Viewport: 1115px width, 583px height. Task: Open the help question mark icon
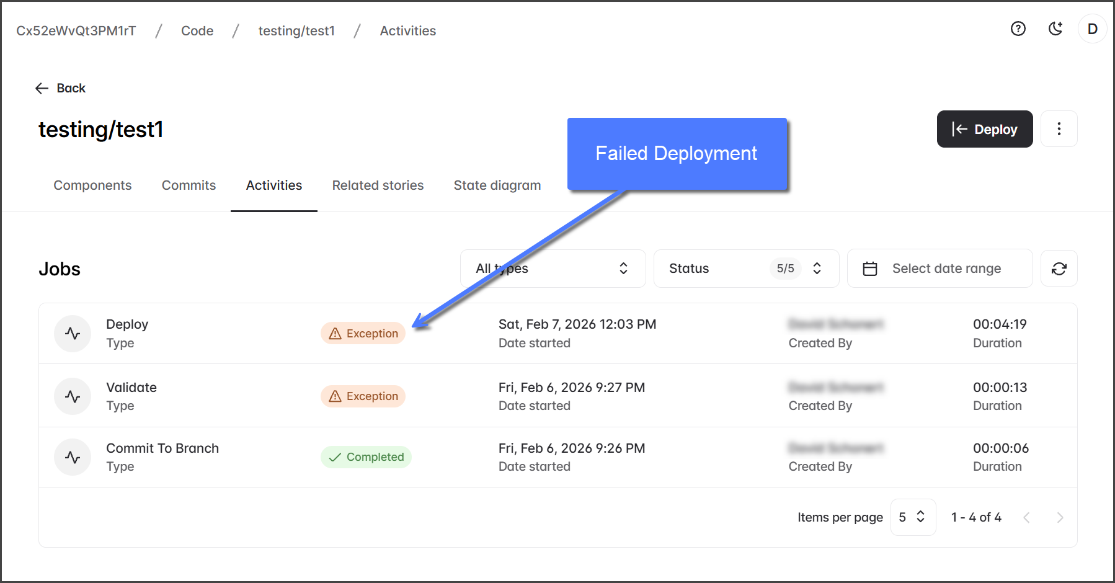pyautogui.click(x=1018, y=29)
